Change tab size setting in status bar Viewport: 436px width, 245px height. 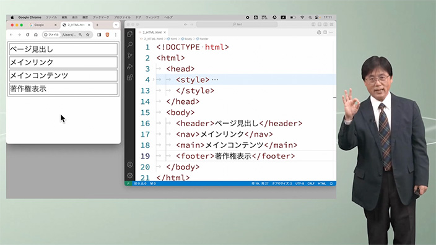pyautogui.click(x=282, y=183)
